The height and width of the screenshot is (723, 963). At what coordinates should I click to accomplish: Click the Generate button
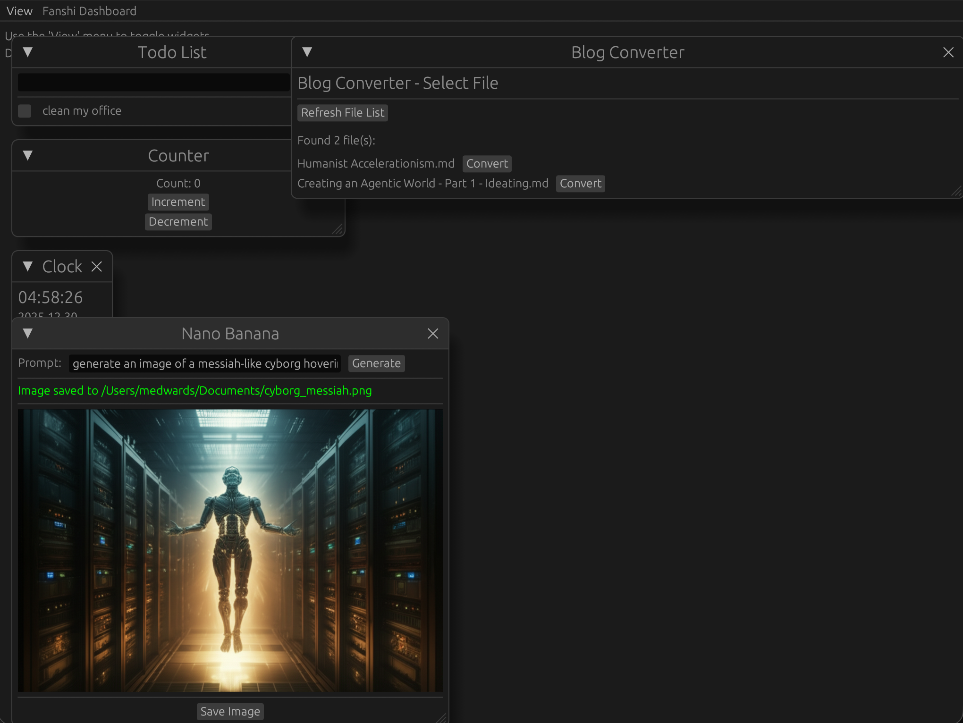pos(376,363)
